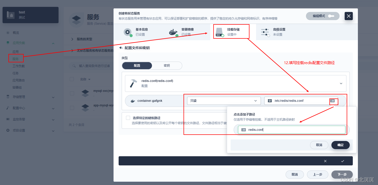Click the container-gafgnk docker icon
Viewport: 378px width, 185px height.
[x=132, y=101]
